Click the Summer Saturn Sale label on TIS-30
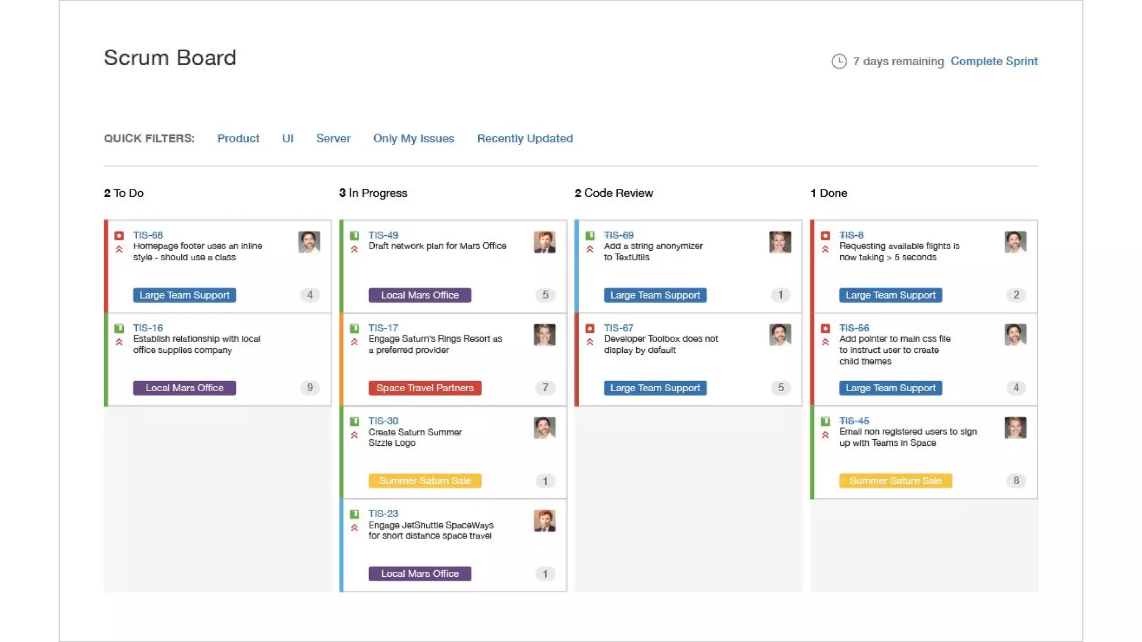 (x=424, y=481)
